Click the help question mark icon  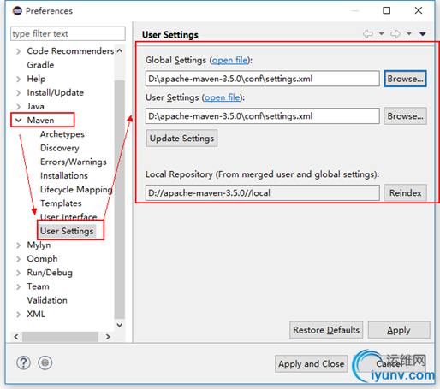coord(23,362)
